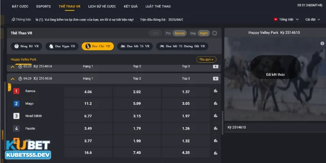
Task: Bet on Ramos Hạng 1 odds 4.06
Action: point(88,92)
